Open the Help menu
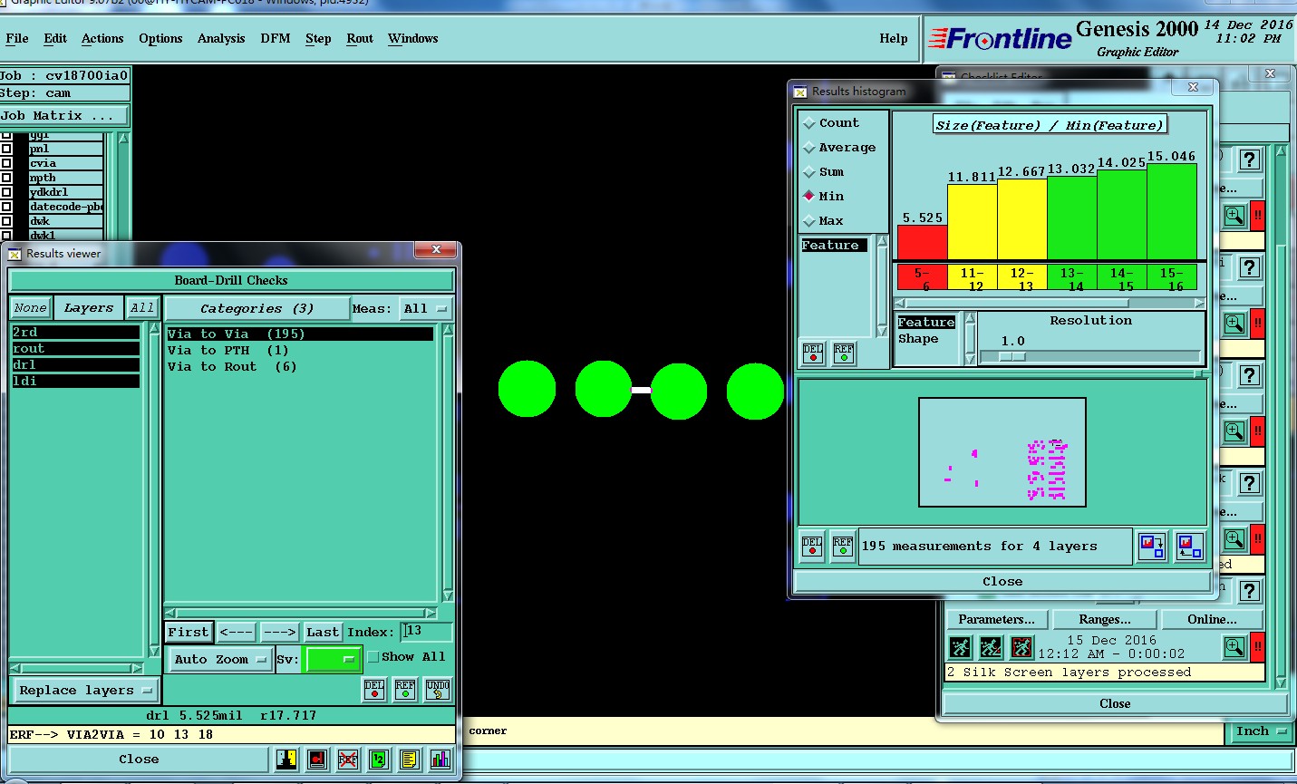This screenshot has height=784, width=1297. (x=894, y=39)
